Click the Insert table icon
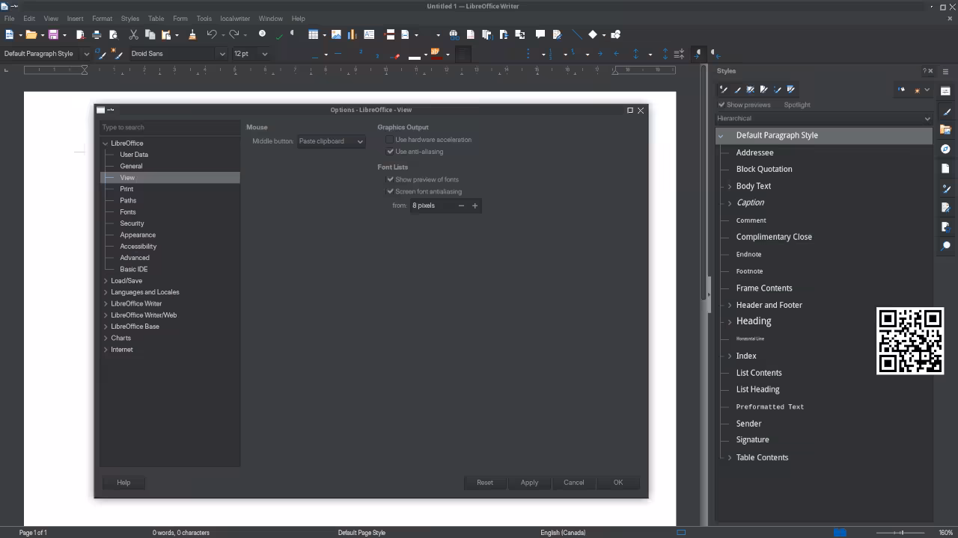The image size is (958, 538). [314, 34]
